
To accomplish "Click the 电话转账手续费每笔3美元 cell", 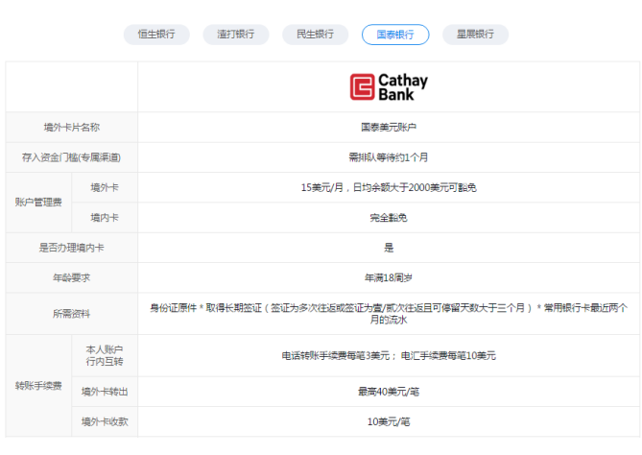I will [389, 355].
